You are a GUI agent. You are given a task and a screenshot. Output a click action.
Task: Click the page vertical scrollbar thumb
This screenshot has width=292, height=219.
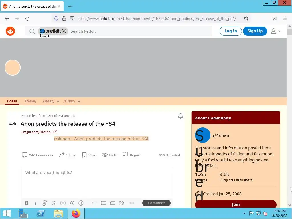[289, 32]
